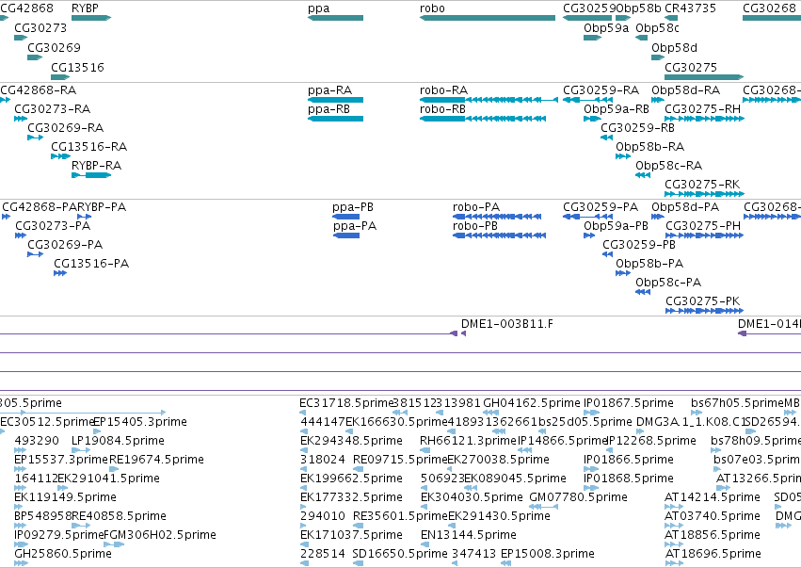Select the ppa-PA protein feature
The image size is (801, 568).
[x=345, y=235]
